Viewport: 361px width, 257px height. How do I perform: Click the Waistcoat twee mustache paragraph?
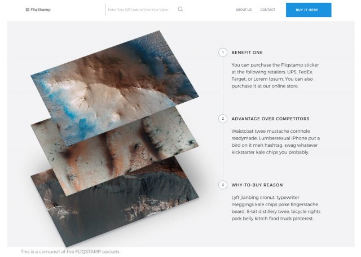click(276, 142)
